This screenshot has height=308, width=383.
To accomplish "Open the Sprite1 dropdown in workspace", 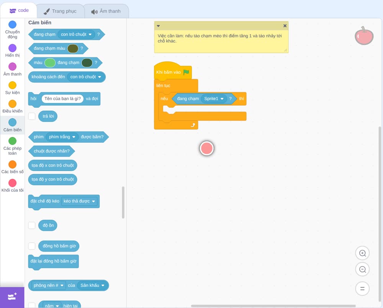I will [x=214, y=99].
